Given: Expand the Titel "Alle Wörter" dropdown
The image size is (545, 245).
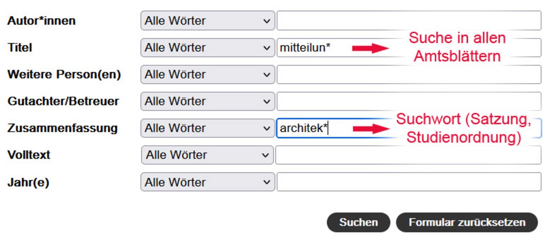Looking at the screenshot, I should 207,48.
